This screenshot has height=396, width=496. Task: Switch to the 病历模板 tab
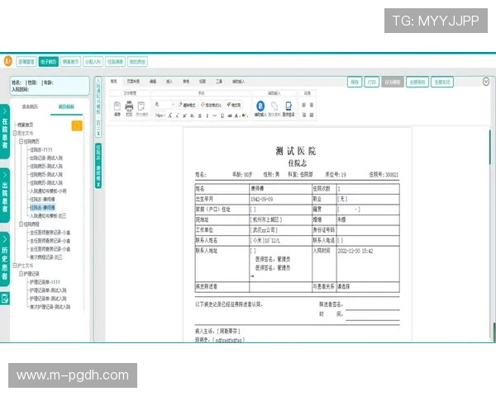coord(66,106)
